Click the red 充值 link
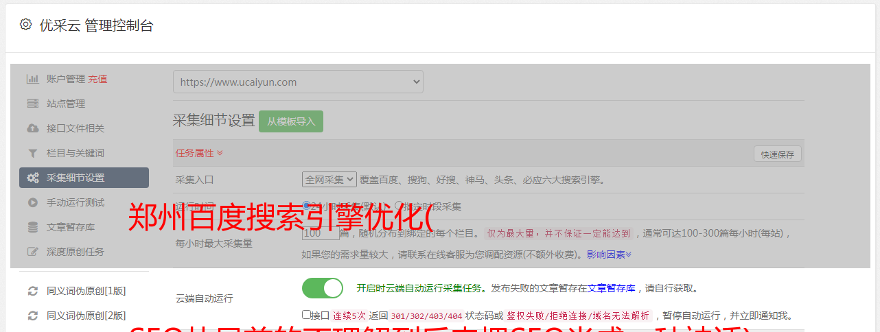This screenshot has width=880, height=332. (x=97, y=79)
